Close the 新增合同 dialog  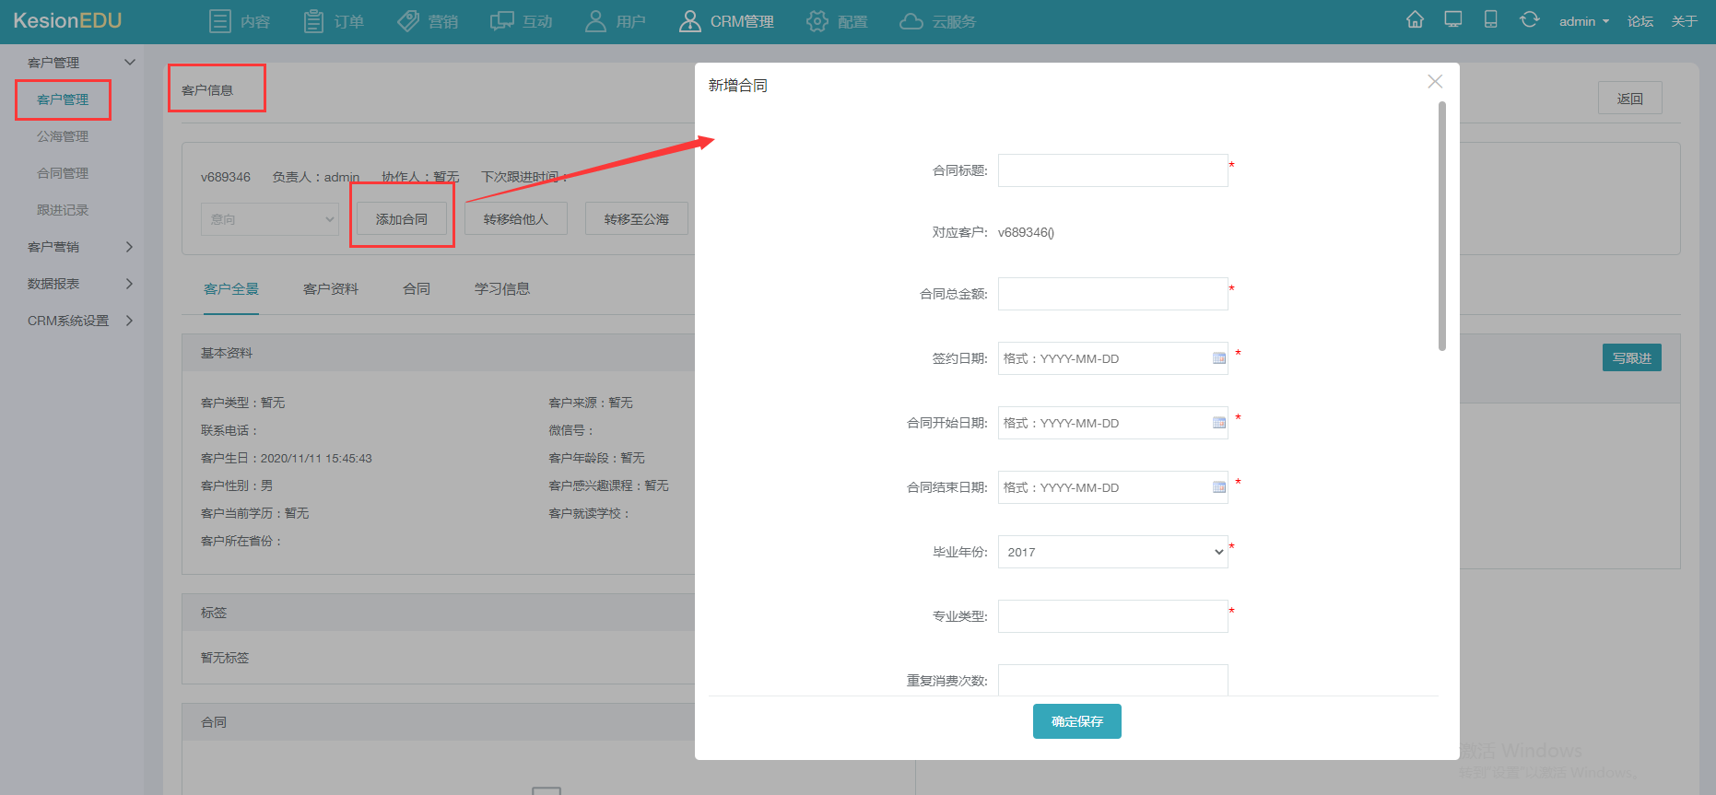coord(1435,82)
